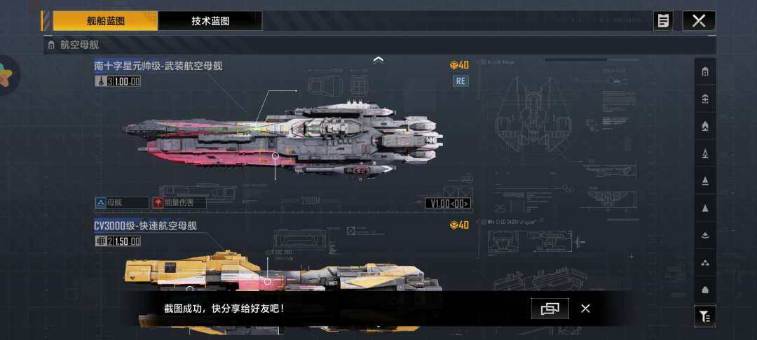This screenshot has height=340, width=757.
Task: Select the solid triangle ship class icon
Action: (705, 208)
